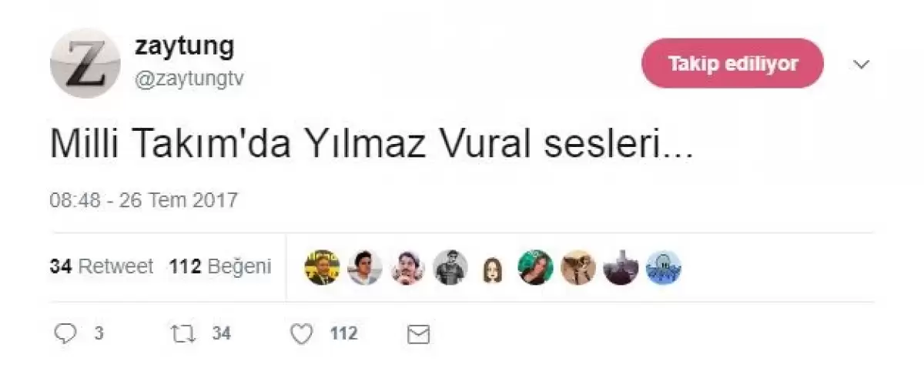Open the '34 Retweet' list

[101, 267]
